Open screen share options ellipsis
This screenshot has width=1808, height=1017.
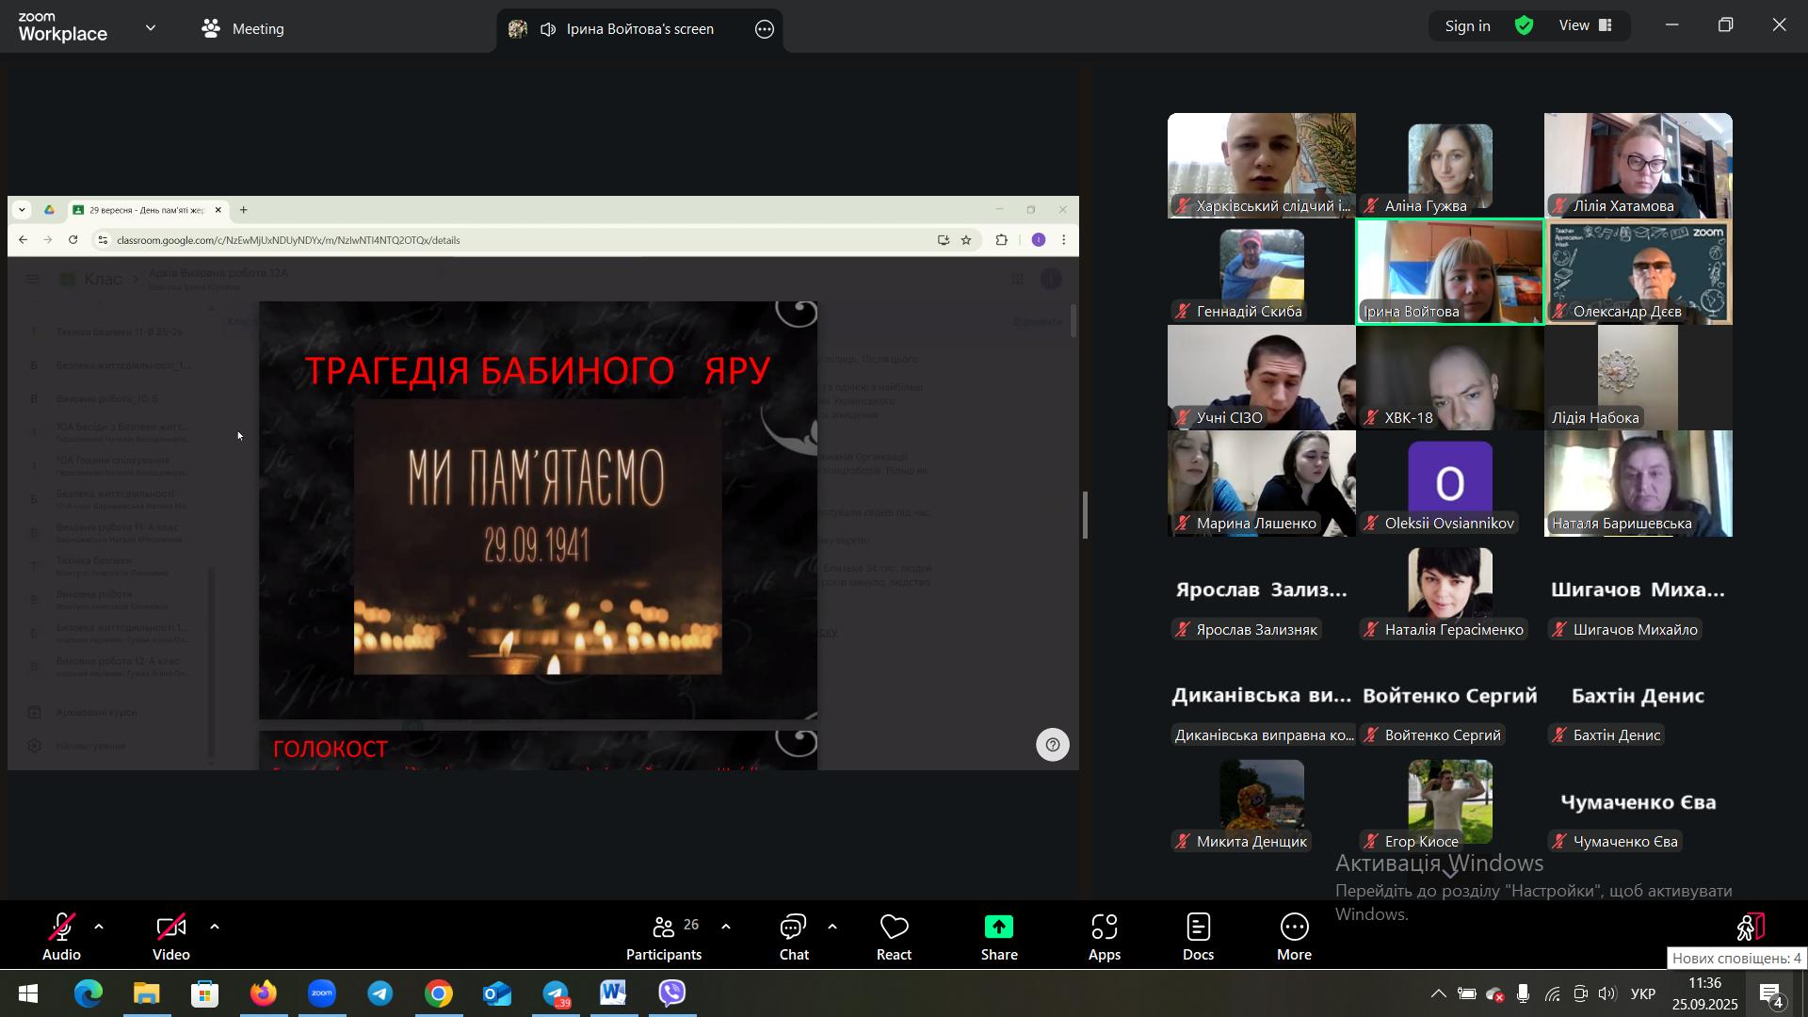(x=765, y=30)
